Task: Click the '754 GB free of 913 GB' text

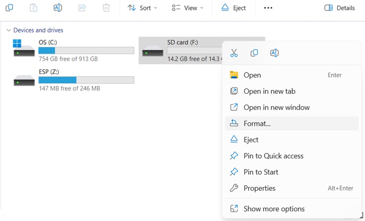Action: pos(68,59)
